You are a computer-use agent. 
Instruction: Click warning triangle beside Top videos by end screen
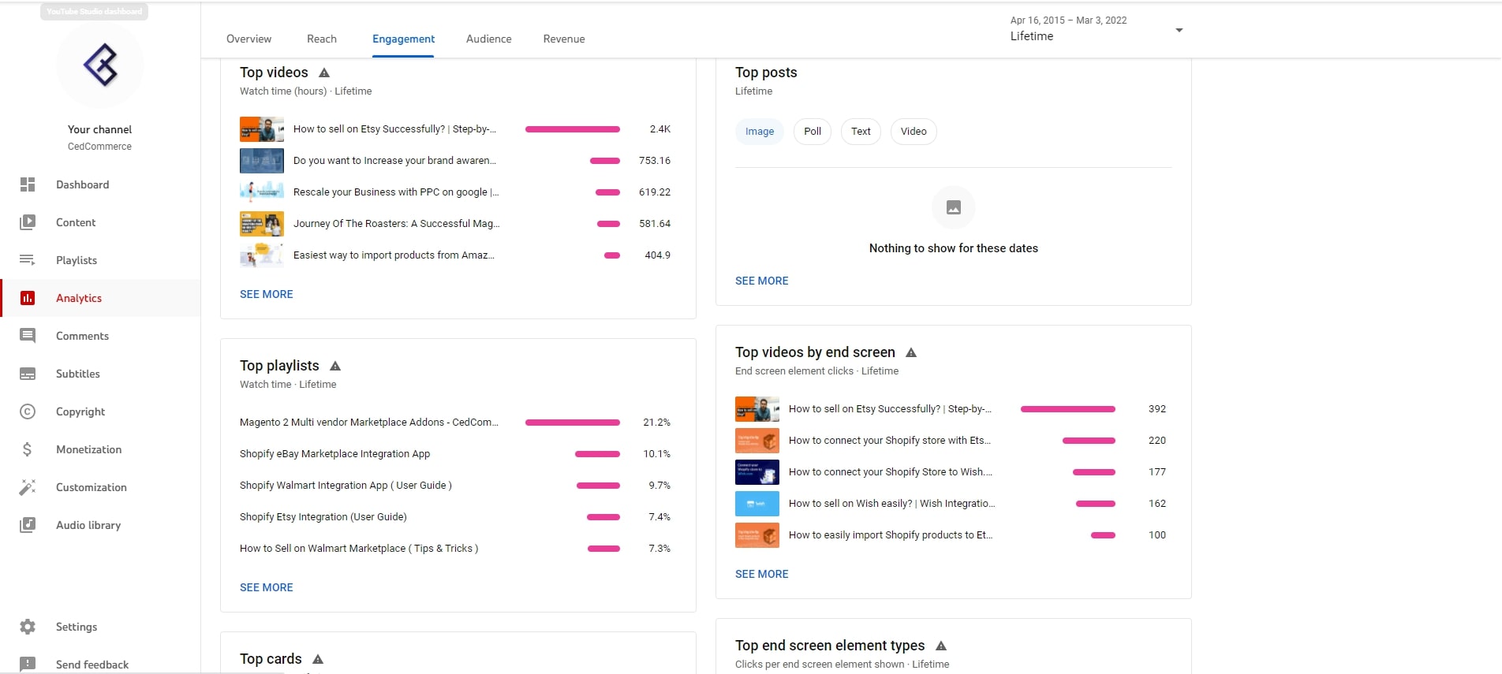pyautogui.click(x=911, y=352)
